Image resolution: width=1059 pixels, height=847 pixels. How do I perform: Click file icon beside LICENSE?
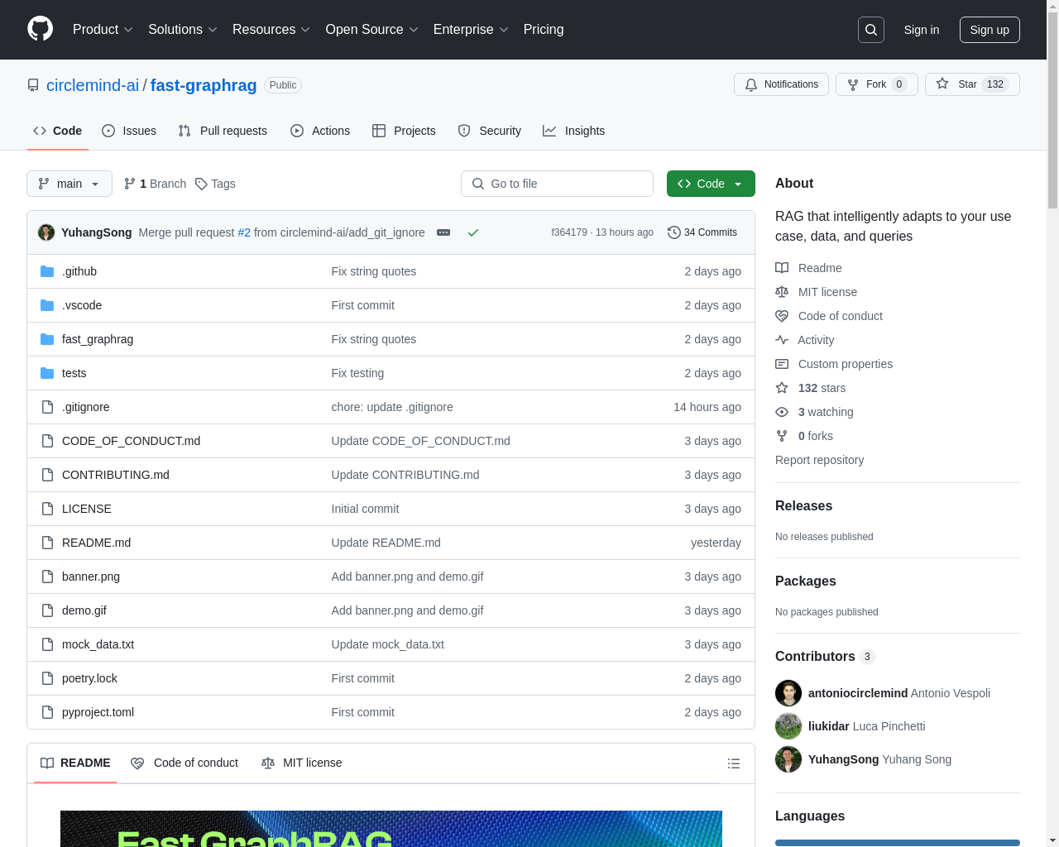pyautogui.click(x=47, y=509)
